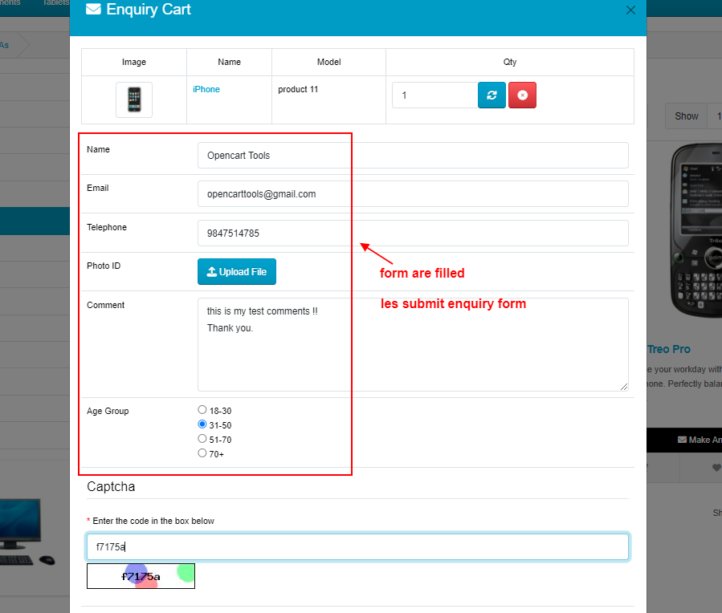Focus the Email input field
This screenshot has height=613, width=722.
413,193
